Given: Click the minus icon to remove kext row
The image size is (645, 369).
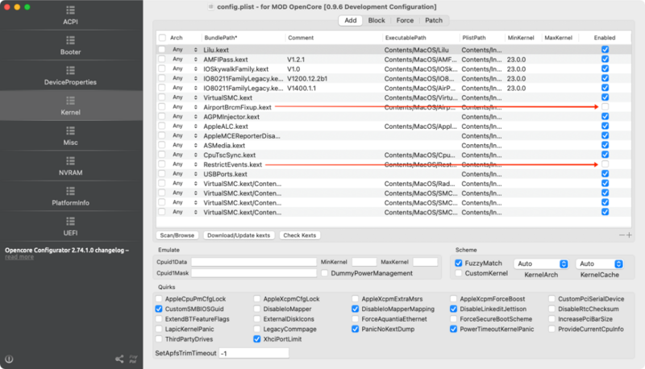Looking at the screenshot, I should pyautogui.click(x=622, y=235).
